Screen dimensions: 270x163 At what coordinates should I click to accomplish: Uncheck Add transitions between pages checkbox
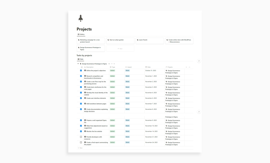81,104
